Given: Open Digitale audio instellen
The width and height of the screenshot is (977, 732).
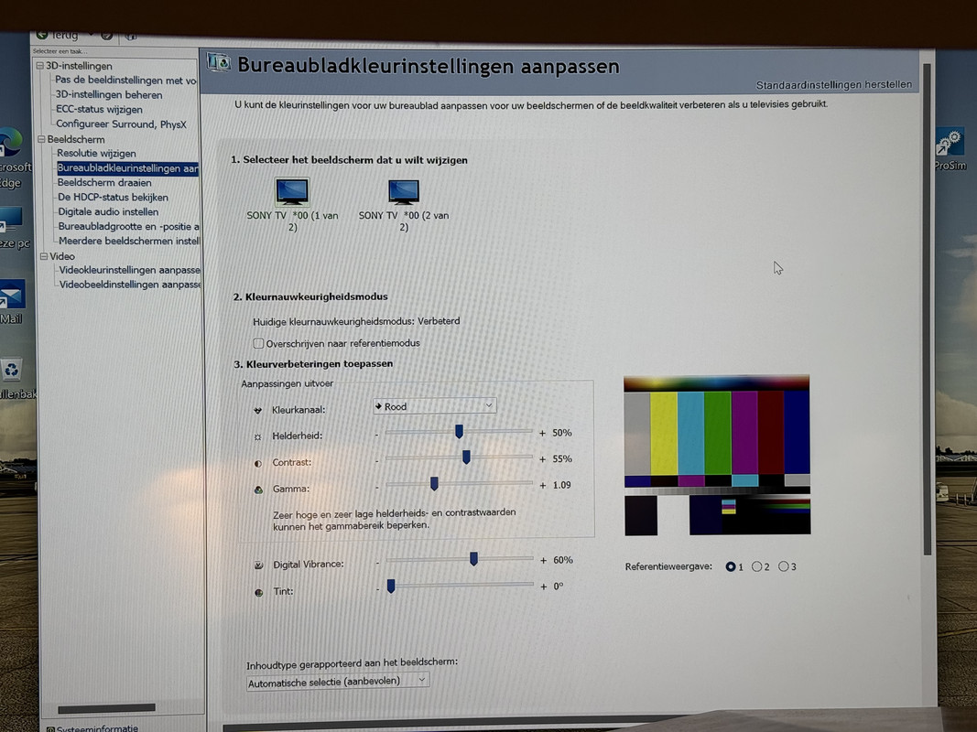Looking at the screenshot, I should (108, 211).
